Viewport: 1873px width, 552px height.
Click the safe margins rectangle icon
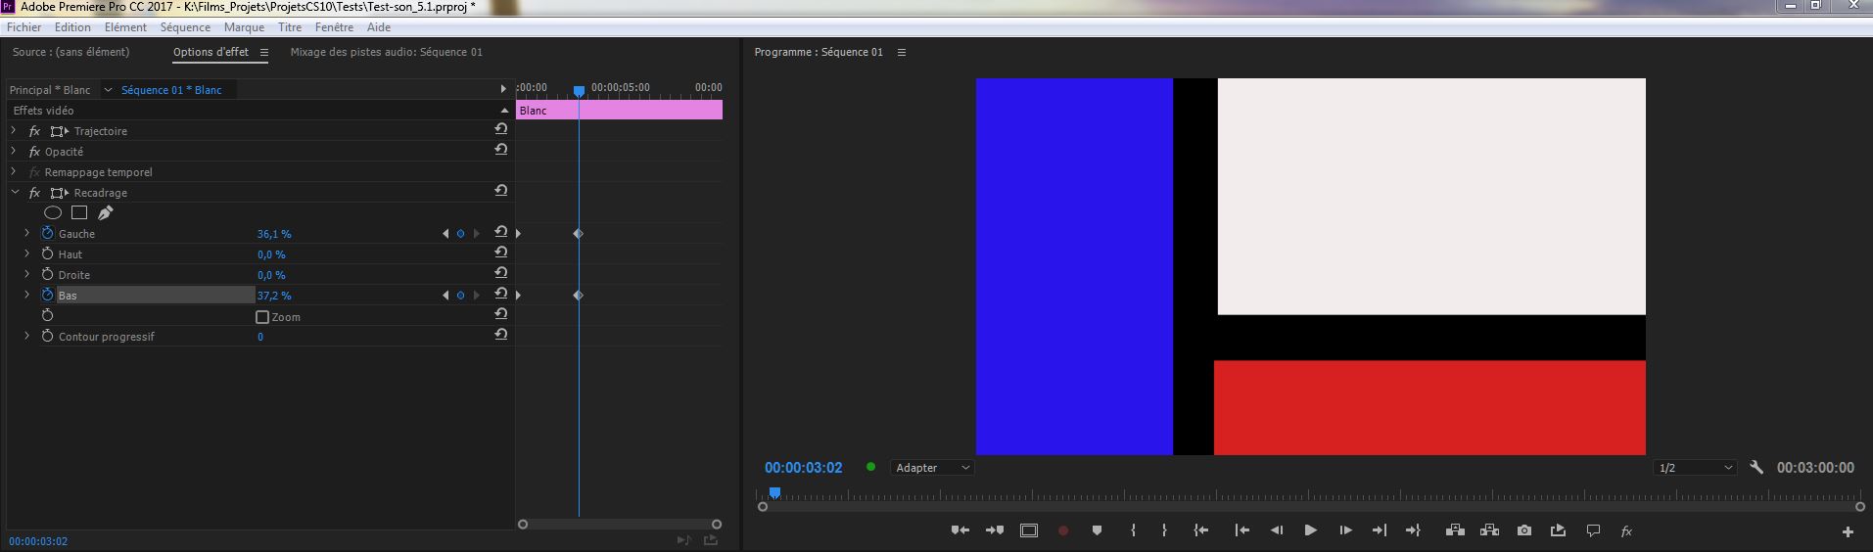point(1029,530)
